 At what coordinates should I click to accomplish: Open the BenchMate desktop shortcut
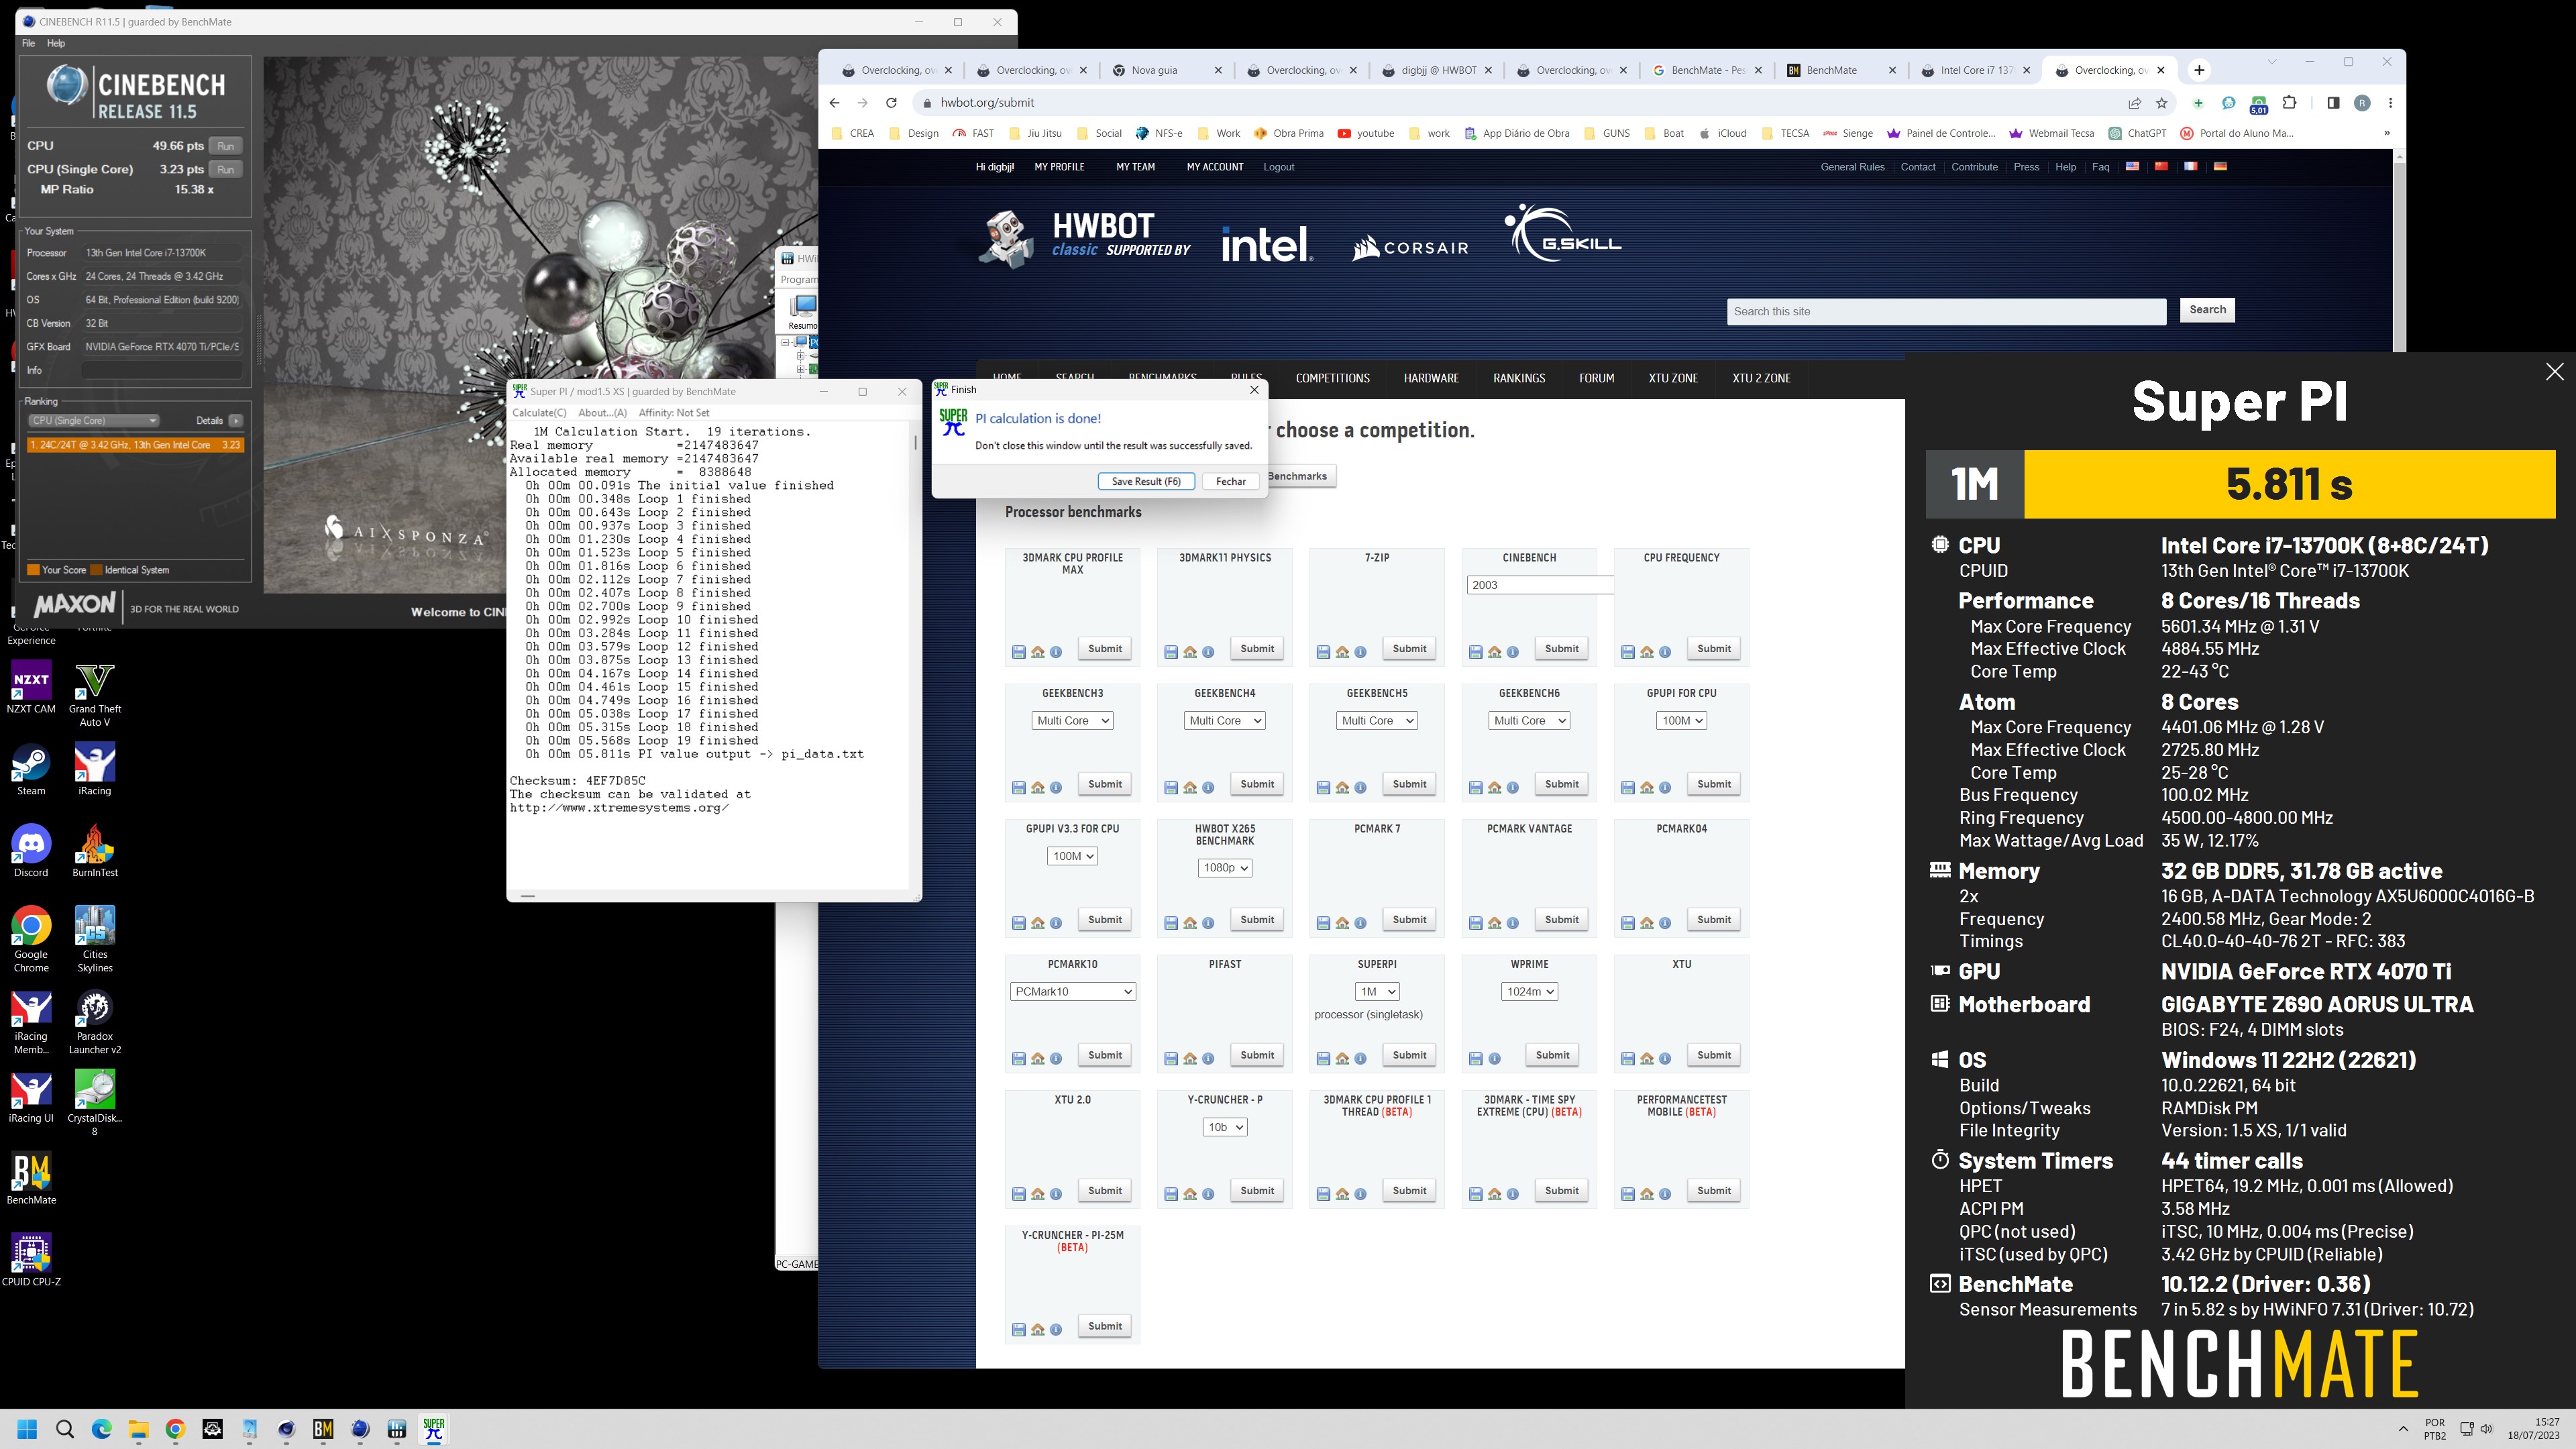[x=31, y=1179]
